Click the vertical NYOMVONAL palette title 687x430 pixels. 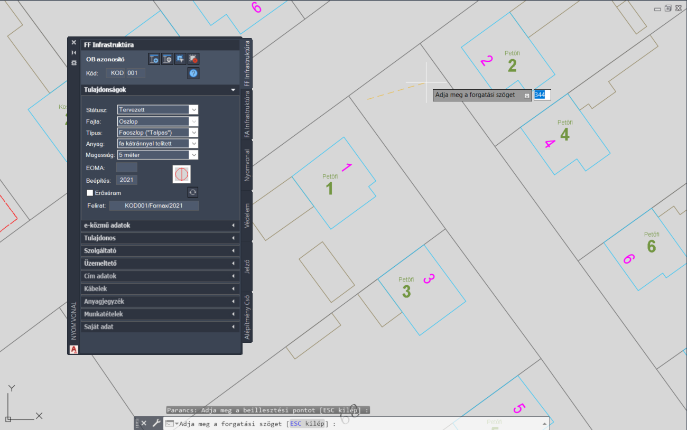point(74,321)
